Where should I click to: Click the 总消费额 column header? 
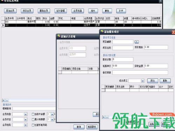tap(156, 18)
